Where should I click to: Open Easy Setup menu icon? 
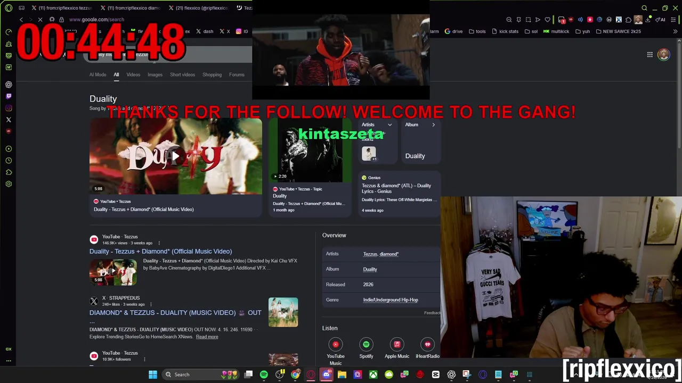click(x=675, y=20)
